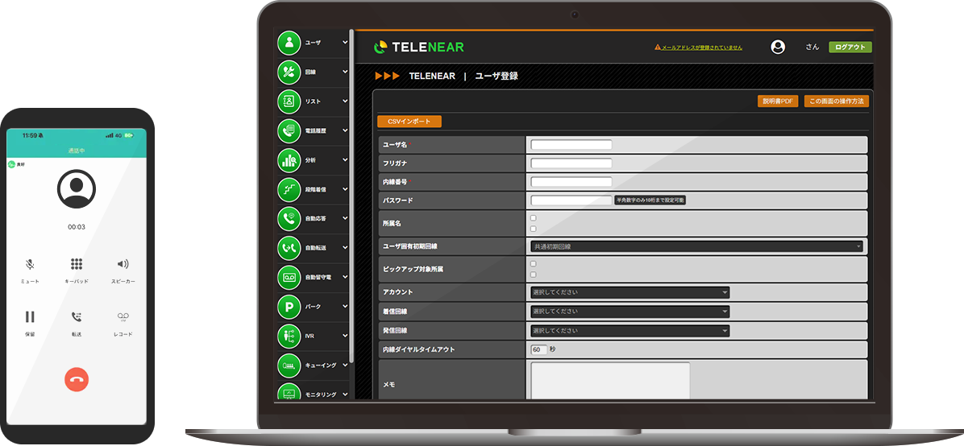The height and width of the screenshot is (446, 964).
Task: Open the ユーザ固有初期回線 dropdown
Action: click(696, 246)
